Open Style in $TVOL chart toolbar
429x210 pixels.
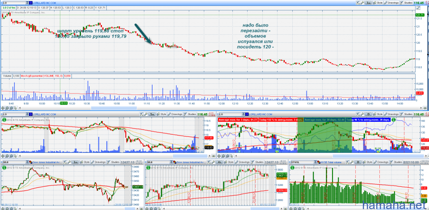point(368,162)
